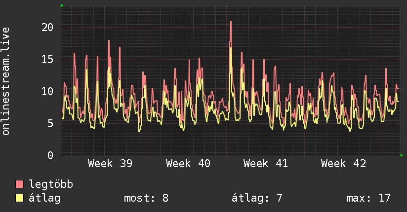The image size is (407, 212).
Task: Click the y-axis label 15
Action: coord(47,59)
